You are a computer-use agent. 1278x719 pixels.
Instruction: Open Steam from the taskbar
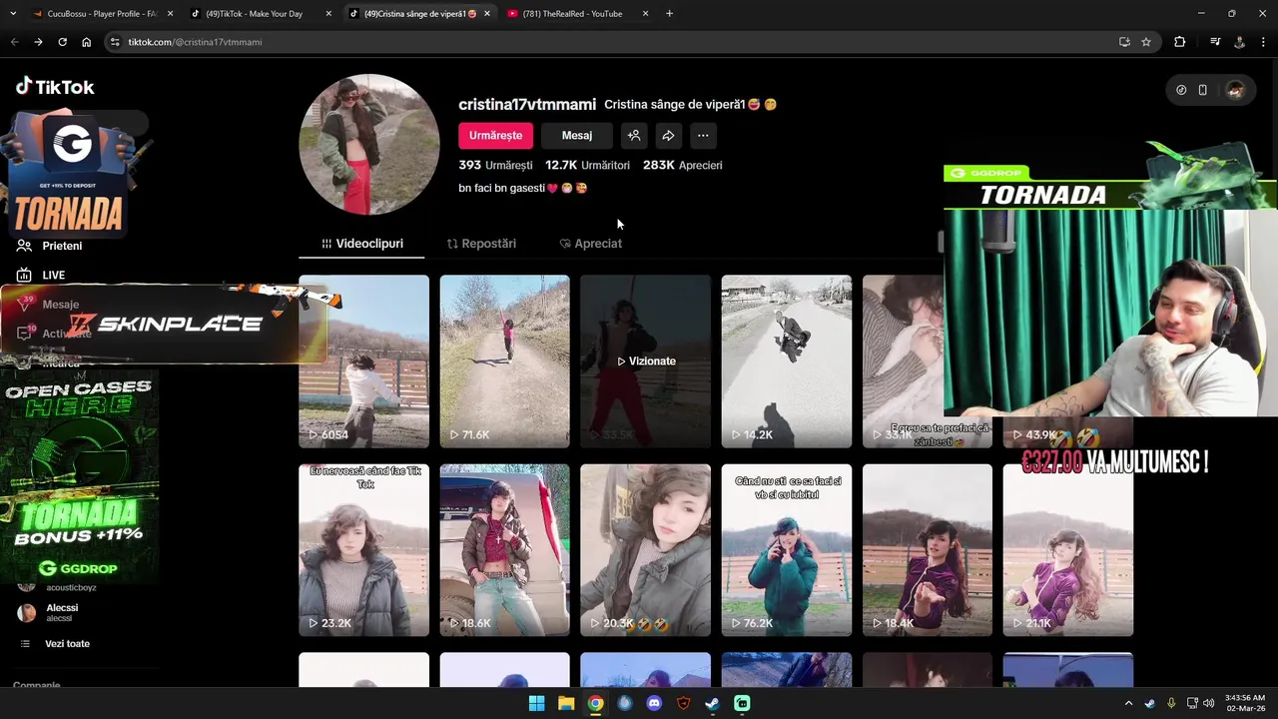(x=712, y=703)
